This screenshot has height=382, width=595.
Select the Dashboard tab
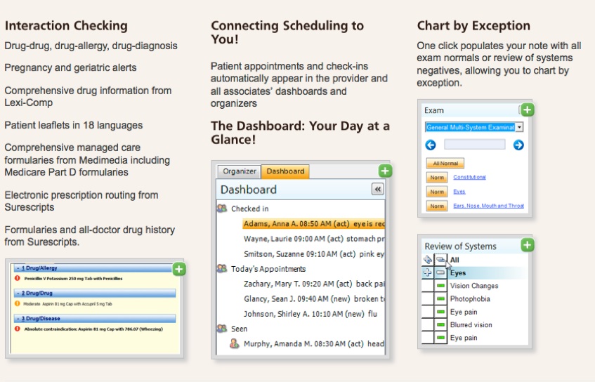[x=285, y=171]
